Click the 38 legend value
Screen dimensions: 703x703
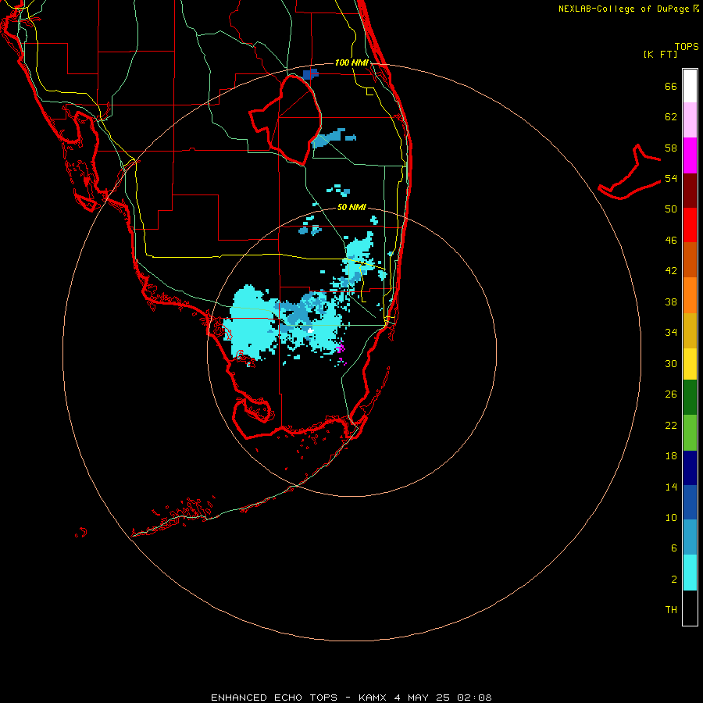671,302
